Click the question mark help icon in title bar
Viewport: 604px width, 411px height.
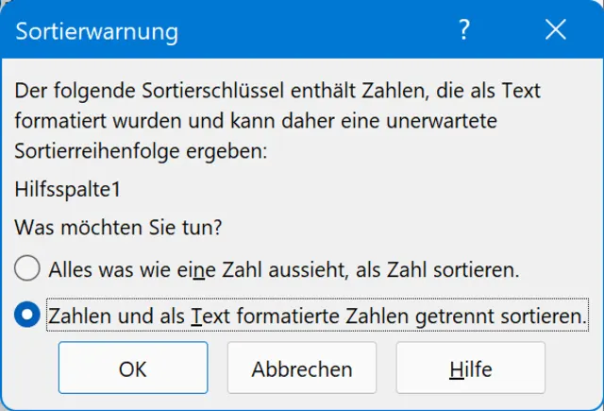[x=463, y=31]
